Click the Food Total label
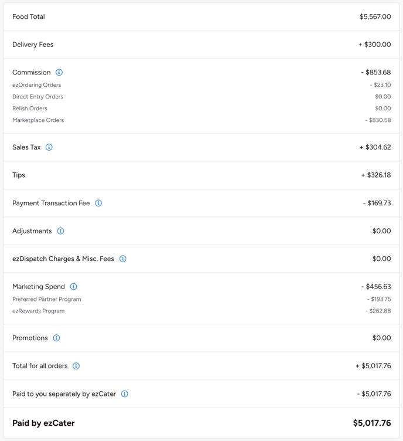 29,17
